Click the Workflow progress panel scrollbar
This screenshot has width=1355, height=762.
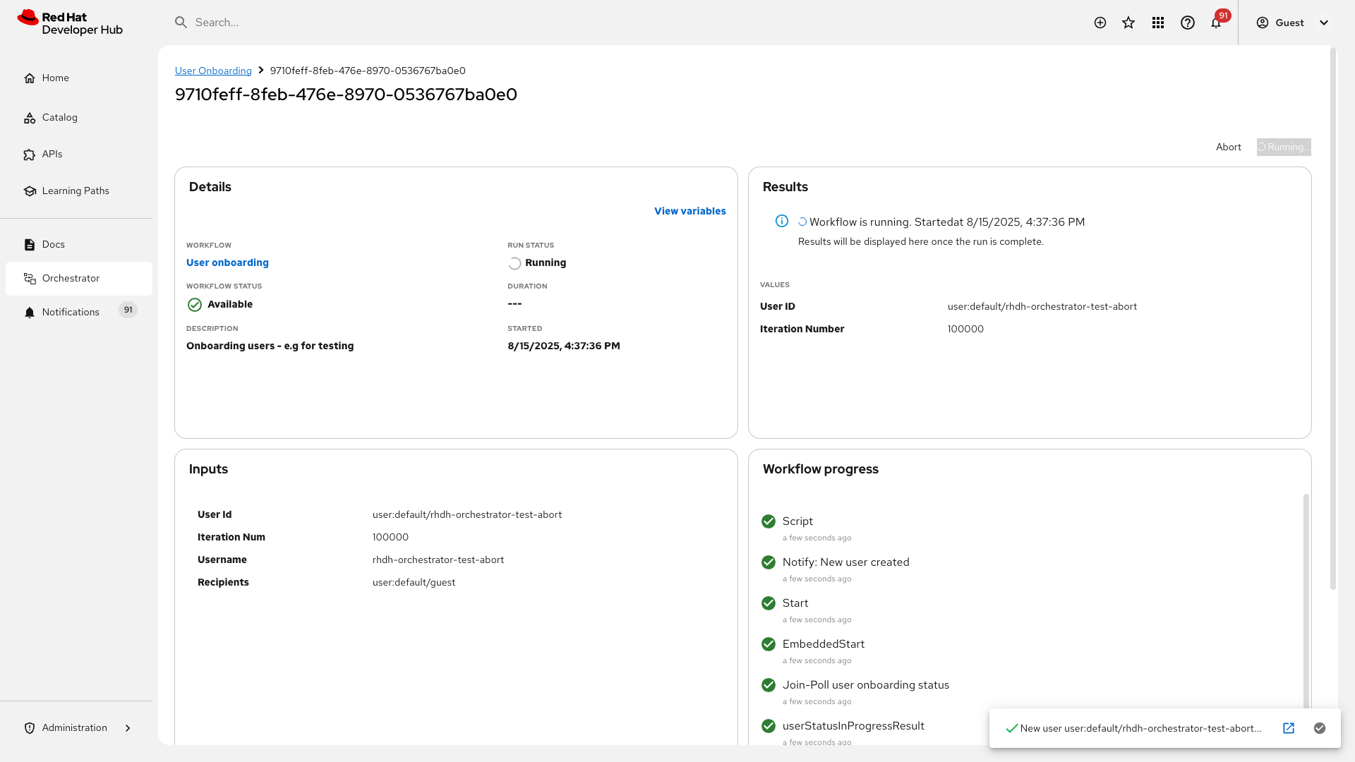pos(1306,600)
